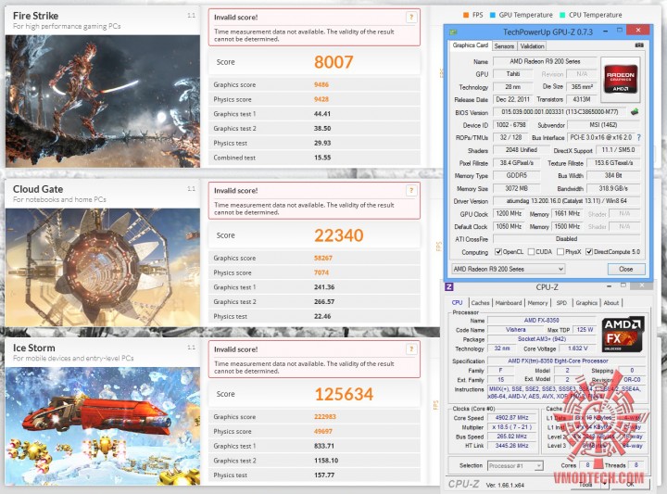Image resolution: width=667 pixels, height=494 pixels.
Task: Click the GPU-Z screenshot camera icon
Action: pos(639,45)
